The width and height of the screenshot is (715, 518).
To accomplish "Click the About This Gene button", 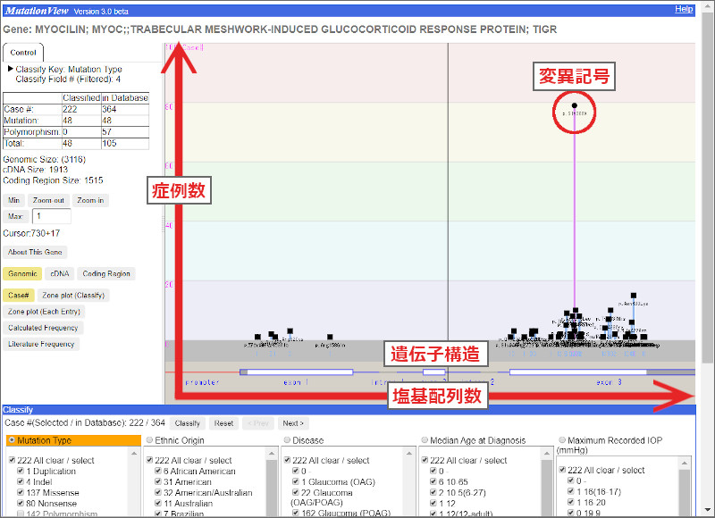I will (x=36, y=253).
